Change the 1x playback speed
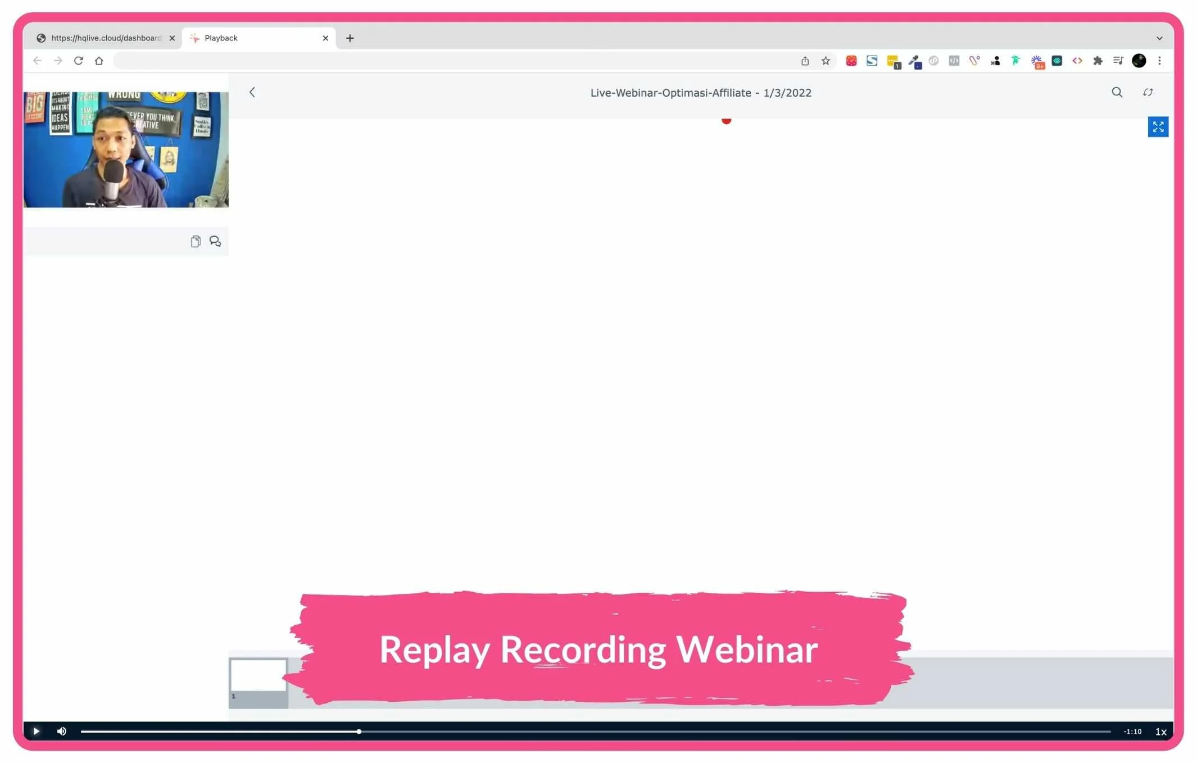The width and height of the screenshot is (1197, 763). 1160,732
